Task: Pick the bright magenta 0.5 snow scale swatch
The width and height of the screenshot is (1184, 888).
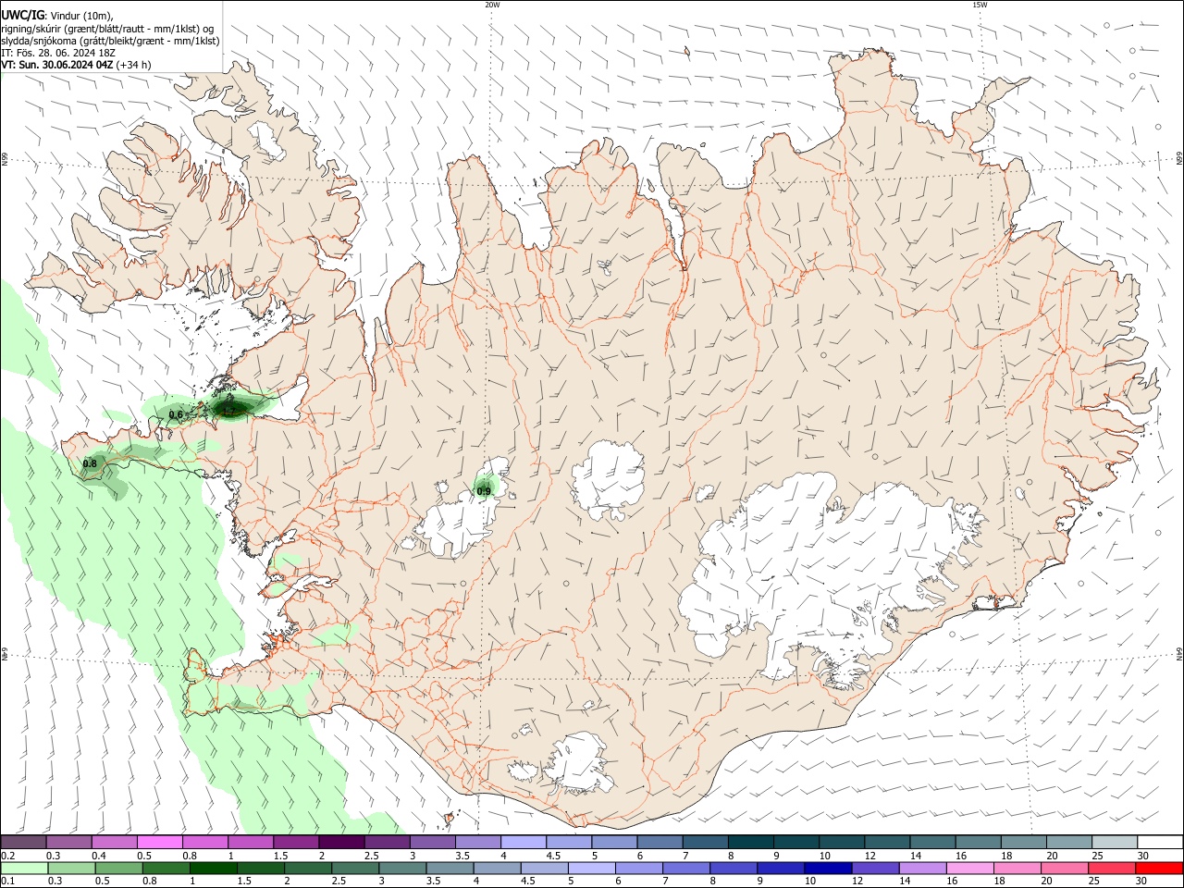Action: click(160, 843)
